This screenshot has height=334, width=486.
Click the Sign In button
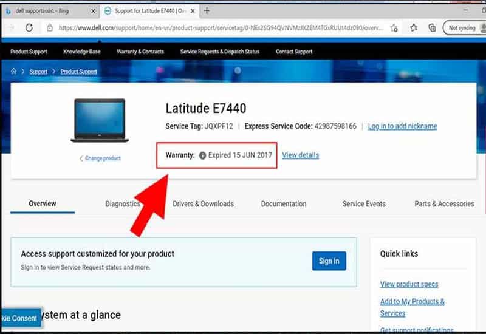pos(329,261)
